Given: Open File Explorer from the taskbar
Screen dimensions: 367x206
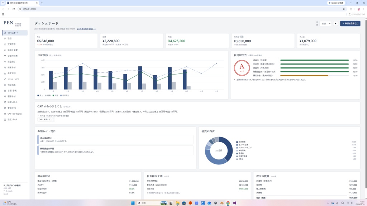Looking at the screenshot, I should (x=178, y=203).
